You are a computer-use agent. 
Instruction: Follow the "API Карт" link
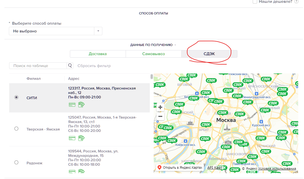point(215,168)
